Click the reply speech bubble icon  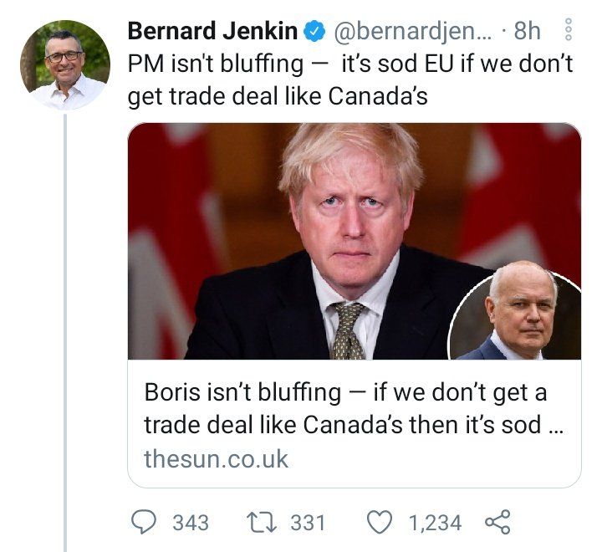pos(144,523)
